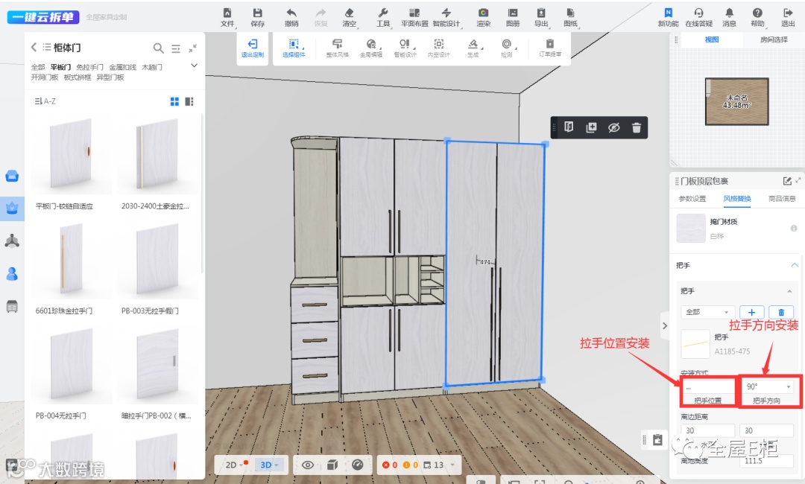Open 新功能 new features
The image size is (805, 484).
tap(668, 17)
